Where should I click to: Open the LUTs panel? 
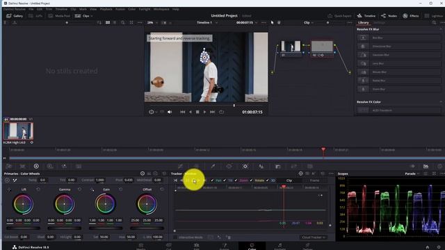pyautogui.click(x=35, y=16)
